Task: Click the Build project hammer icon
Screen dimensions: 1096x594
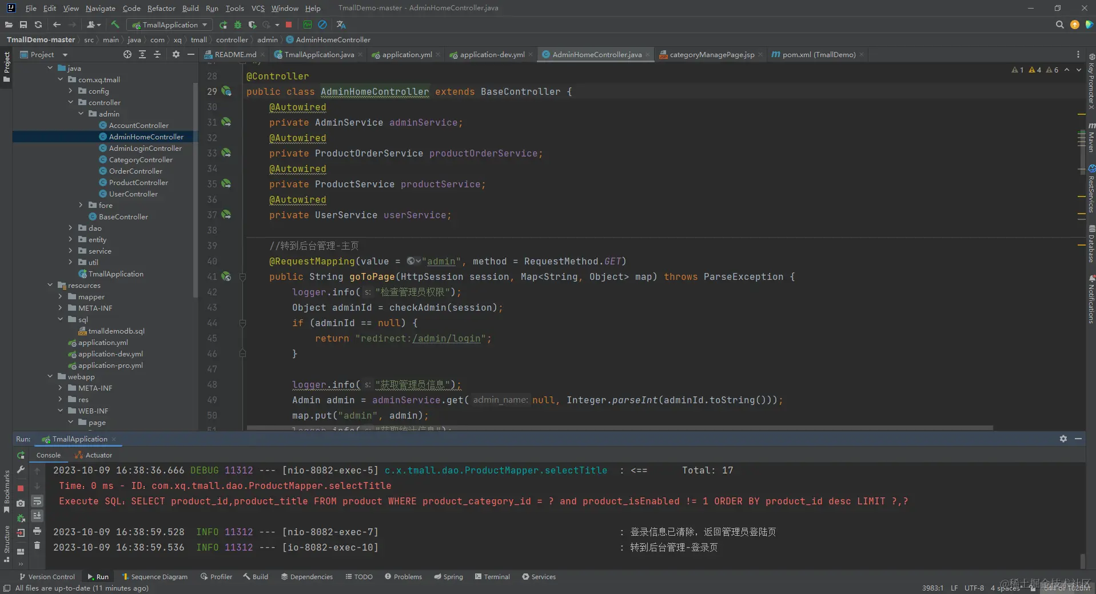Action: [x=115, y=25]
